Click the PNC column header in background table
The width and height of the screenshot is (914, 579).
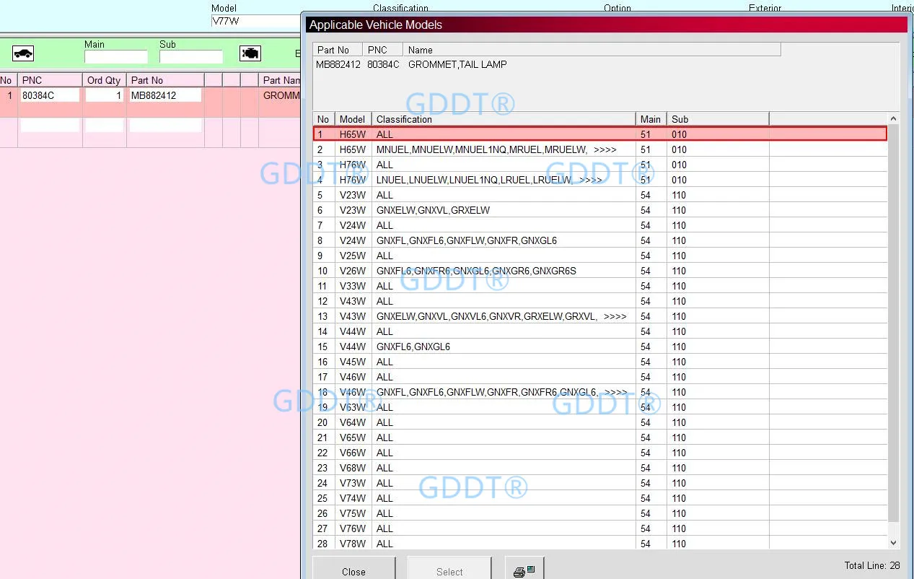[50, 80]
